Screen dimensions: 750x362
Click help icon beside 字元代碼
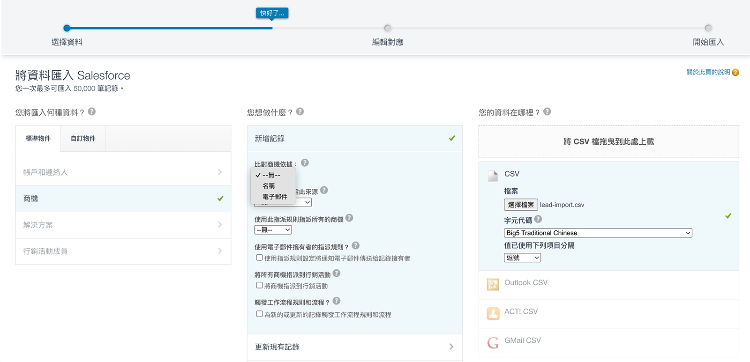click(x=538, y=219)
